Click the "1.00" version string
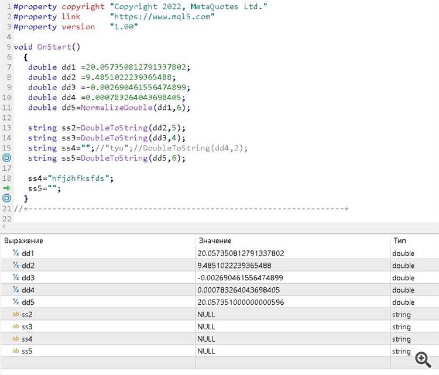 tap(124, 26)
